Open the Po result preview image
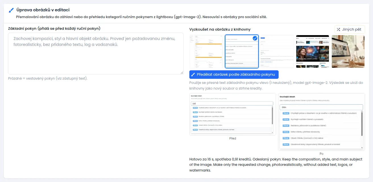Image resolution: width=373 pixels, height=182 pixels. [322, 122]
